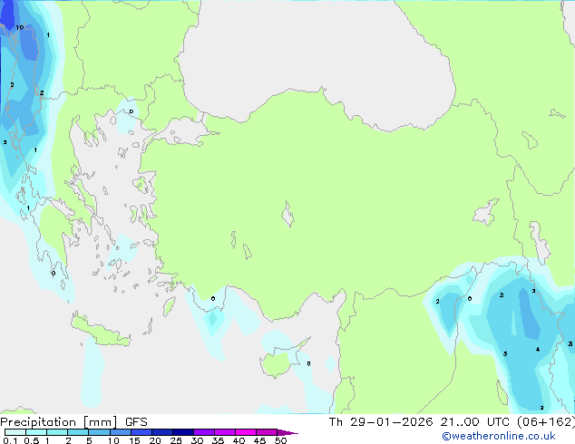The width and height of the screenshot is (575, 444).
Task: Click the '30' legend scale label
Action: (x=197, y=440)
